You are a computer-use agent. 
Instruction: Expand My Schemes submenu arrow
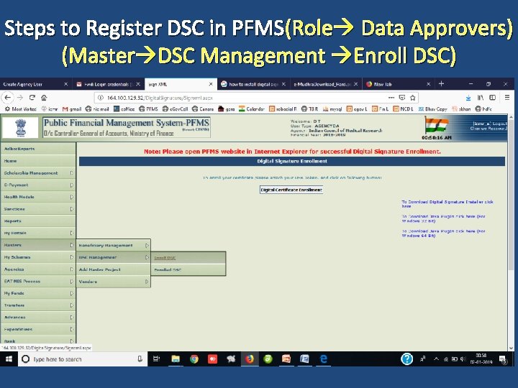tap(72, 257)
